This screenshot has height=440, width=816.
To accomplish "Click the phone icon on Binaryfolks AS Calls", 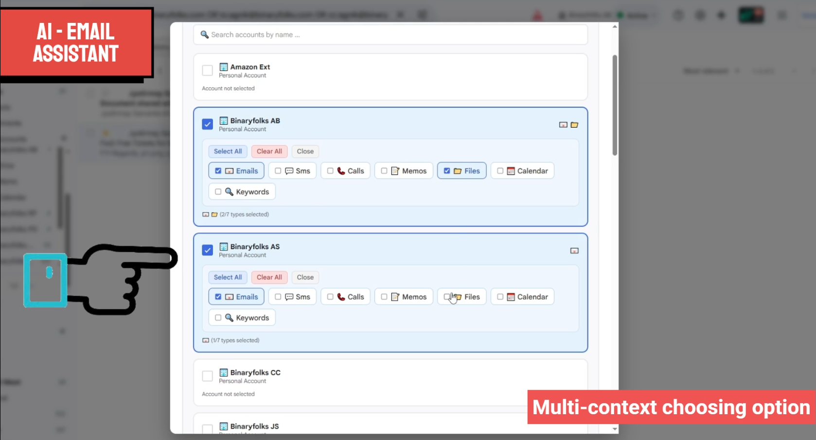I will pos(341,297).
